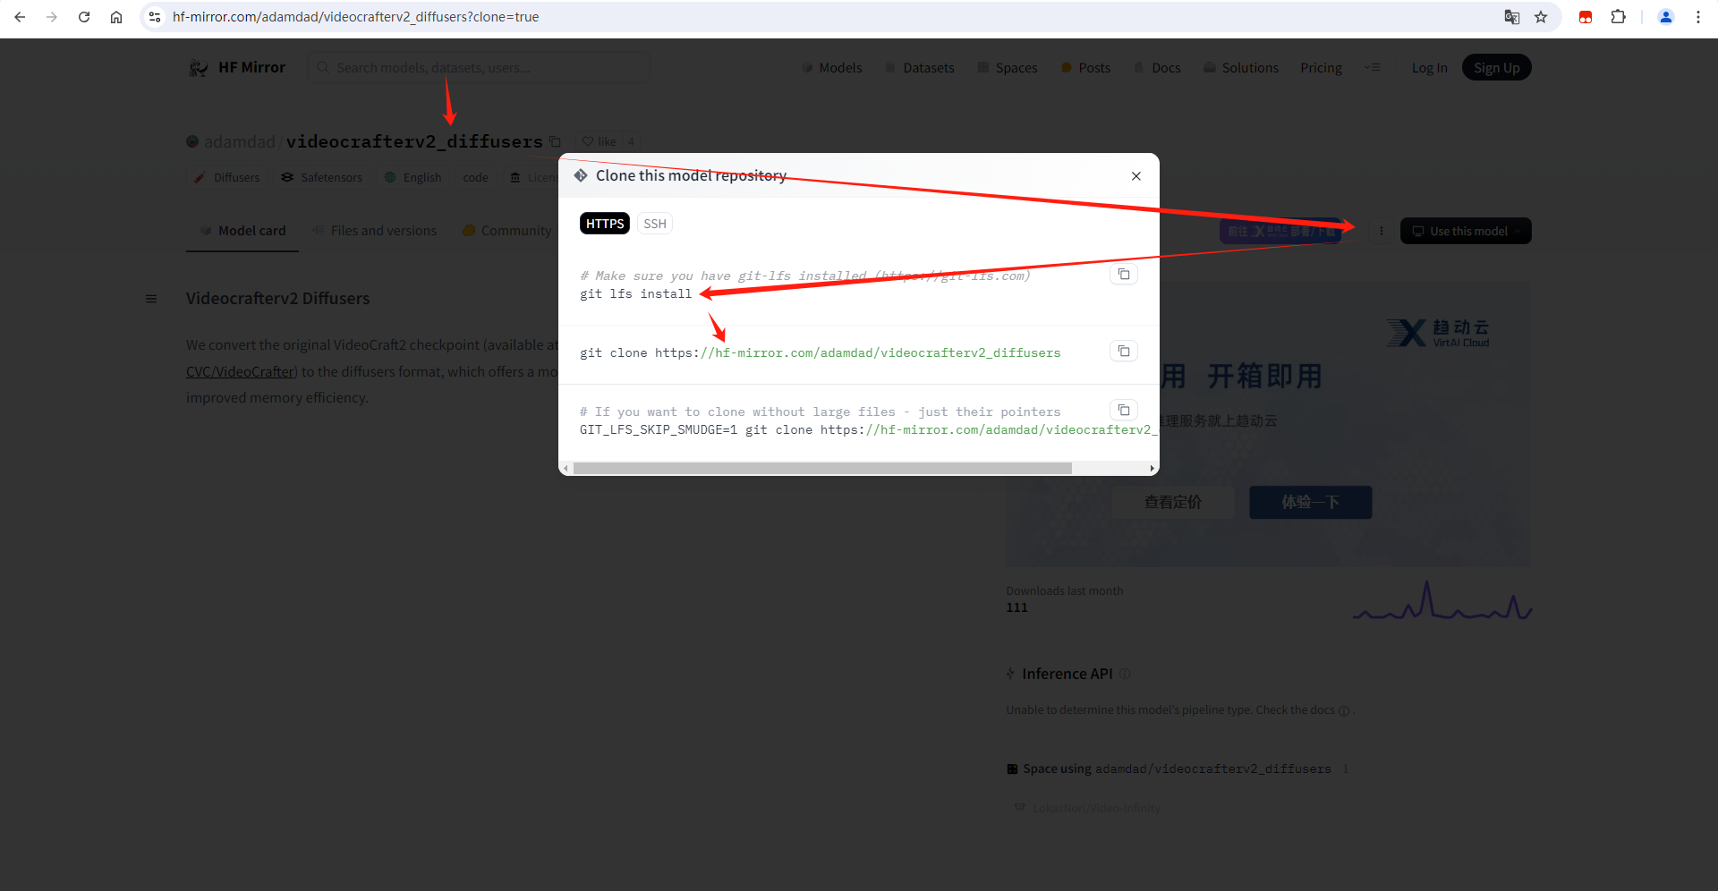Select the Model card tab
The width and height of the screenshot is (1718, 891).
pos(242,231)
